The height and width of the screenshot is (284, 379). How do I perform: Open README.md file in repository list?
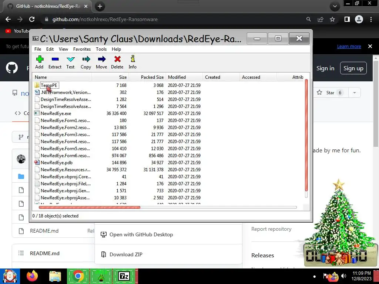pyautogui.click(x=44, y=231)
